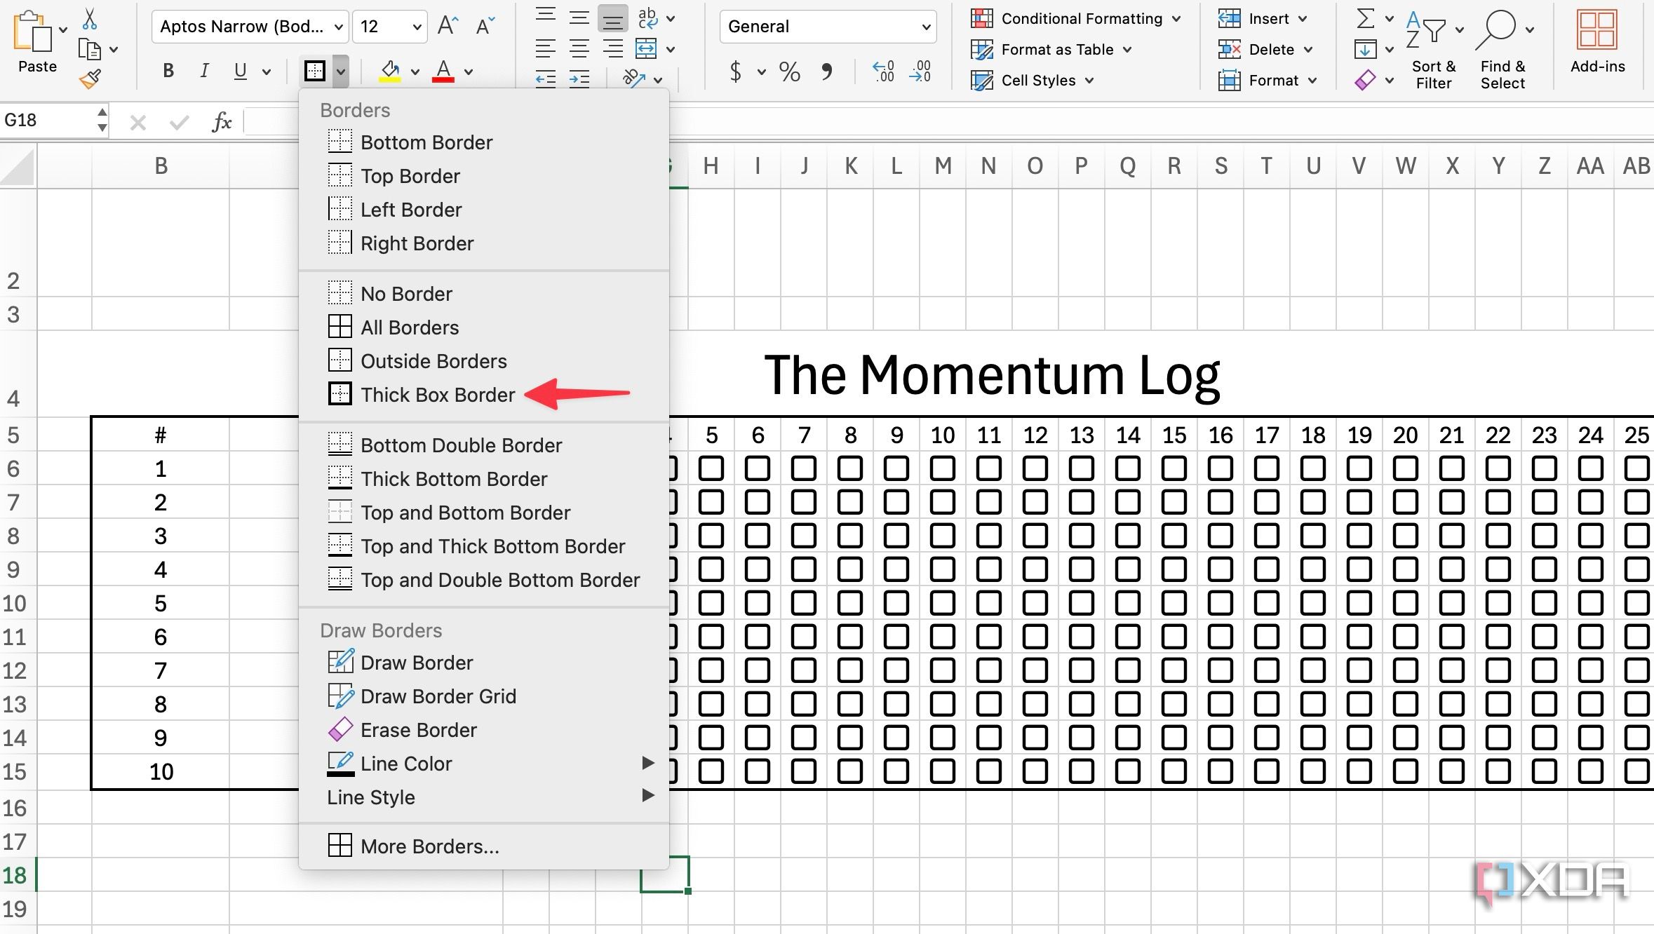Open the font size dropdown

pyautogui.click(x=416, y=26)
